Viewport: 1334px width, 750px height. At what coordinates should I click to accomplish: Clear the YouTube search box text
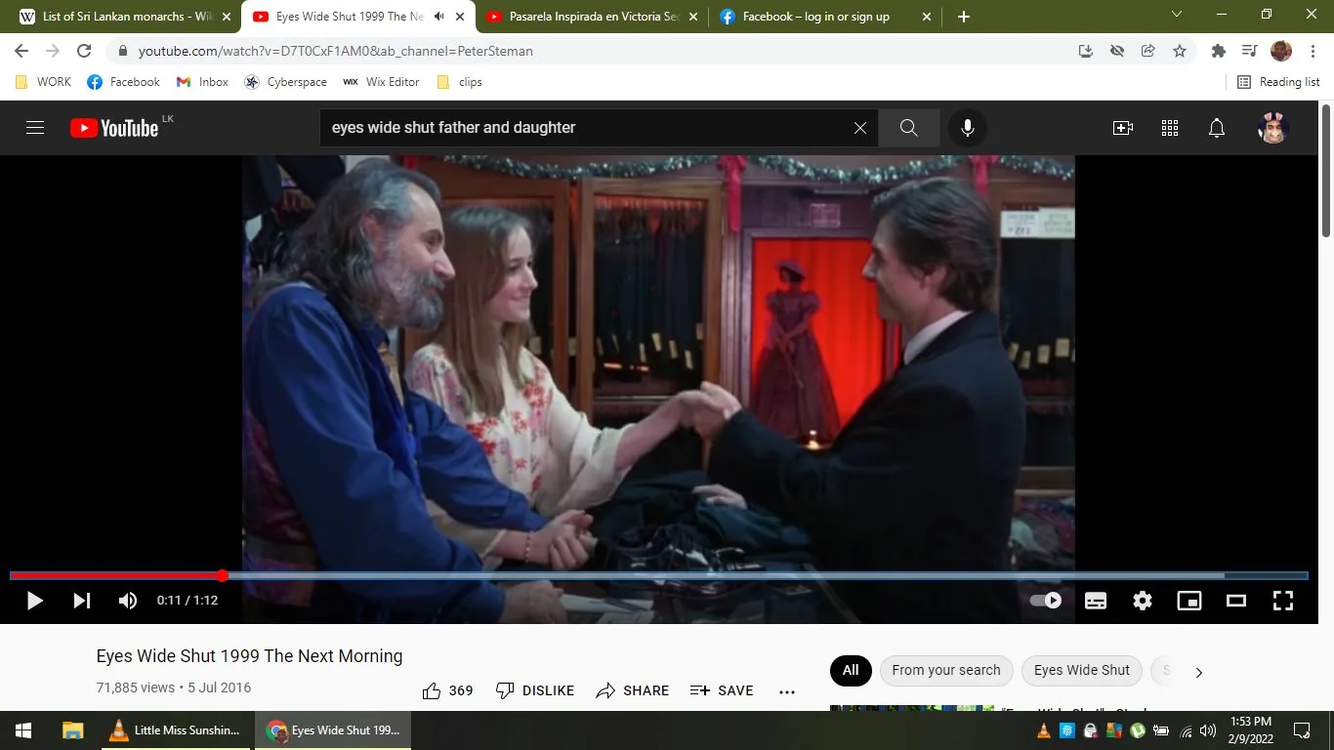tap(860, 128)
